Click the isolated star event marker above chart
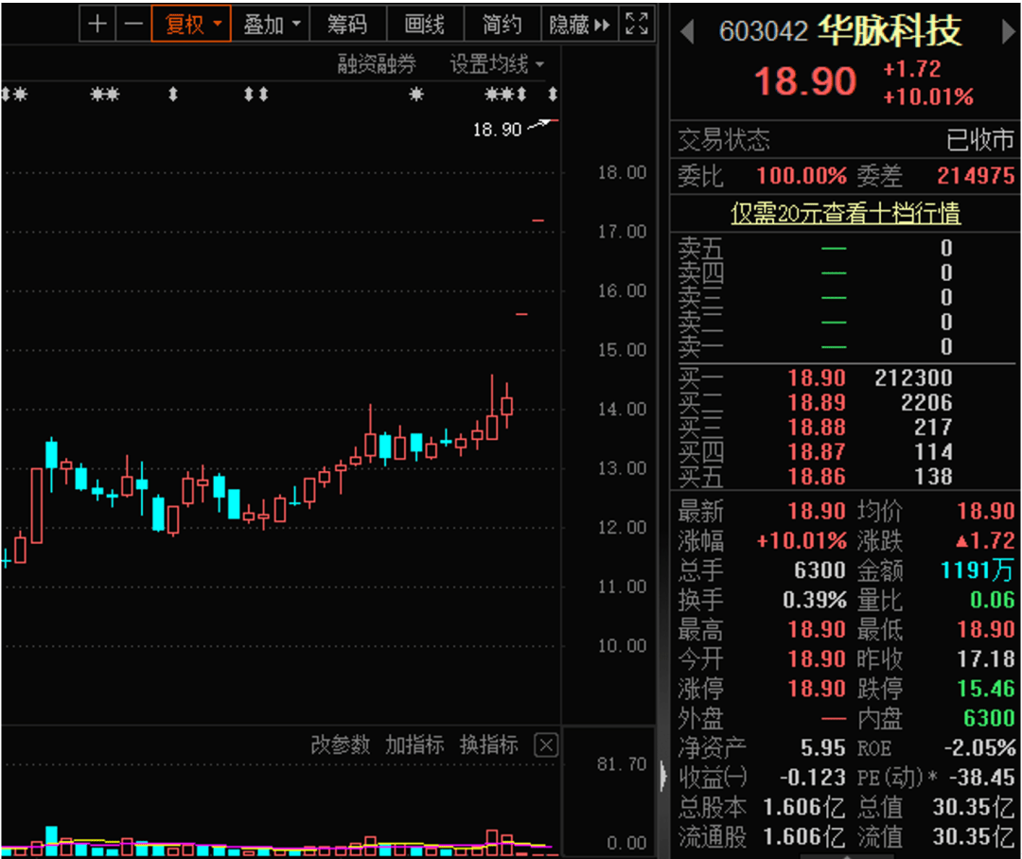Image resolution: width=1022 pixels, height=859 pixels. [x=416, y=95]
